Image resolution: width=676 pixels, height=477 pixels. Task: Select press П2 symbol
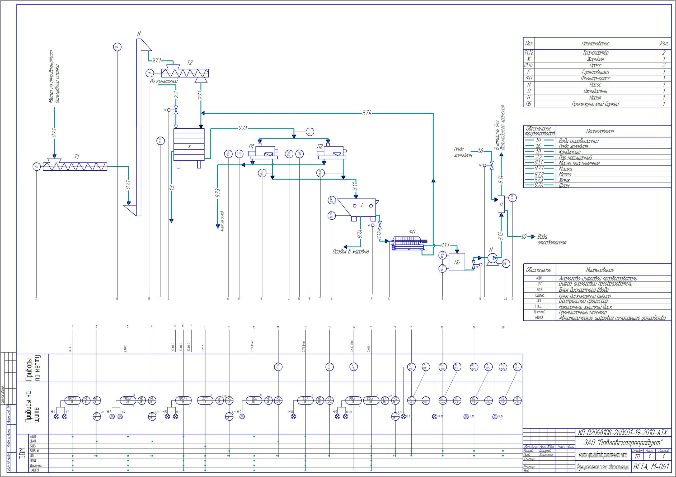pyautogui.click(x=331, y=151)
